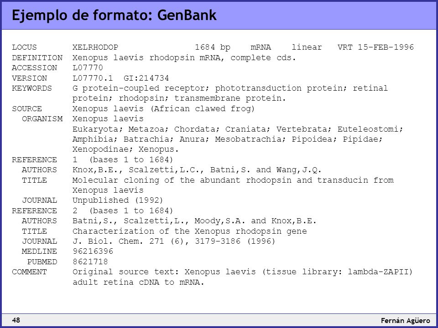Click journal 'J. Biol. Chem. 271 (6), 3179-3186 (1996)'
This screenshot has width=438, height=328.
[174, 241]
